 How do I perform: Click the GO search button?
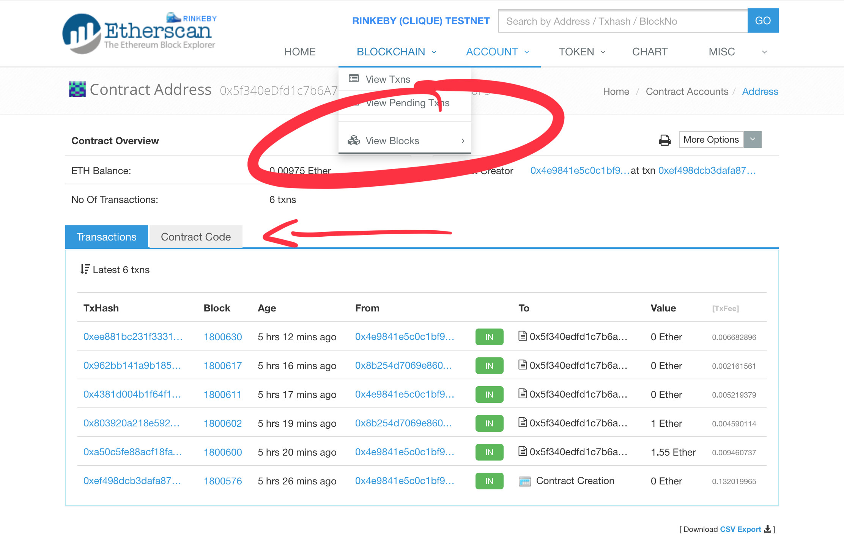[x=763, y=20]
